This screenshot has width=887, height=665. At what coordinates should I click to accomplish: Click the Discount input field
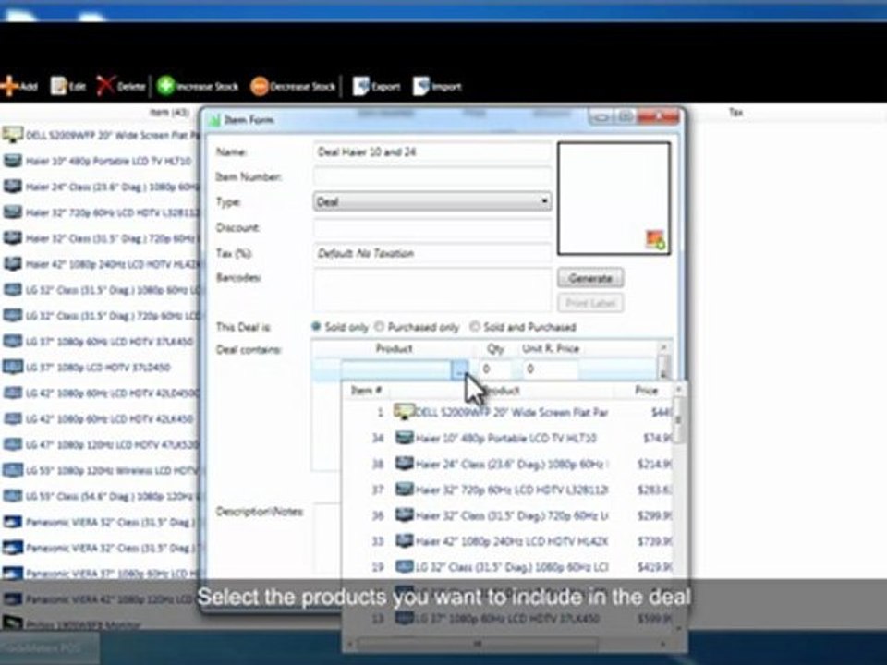[x=432, y=227]
